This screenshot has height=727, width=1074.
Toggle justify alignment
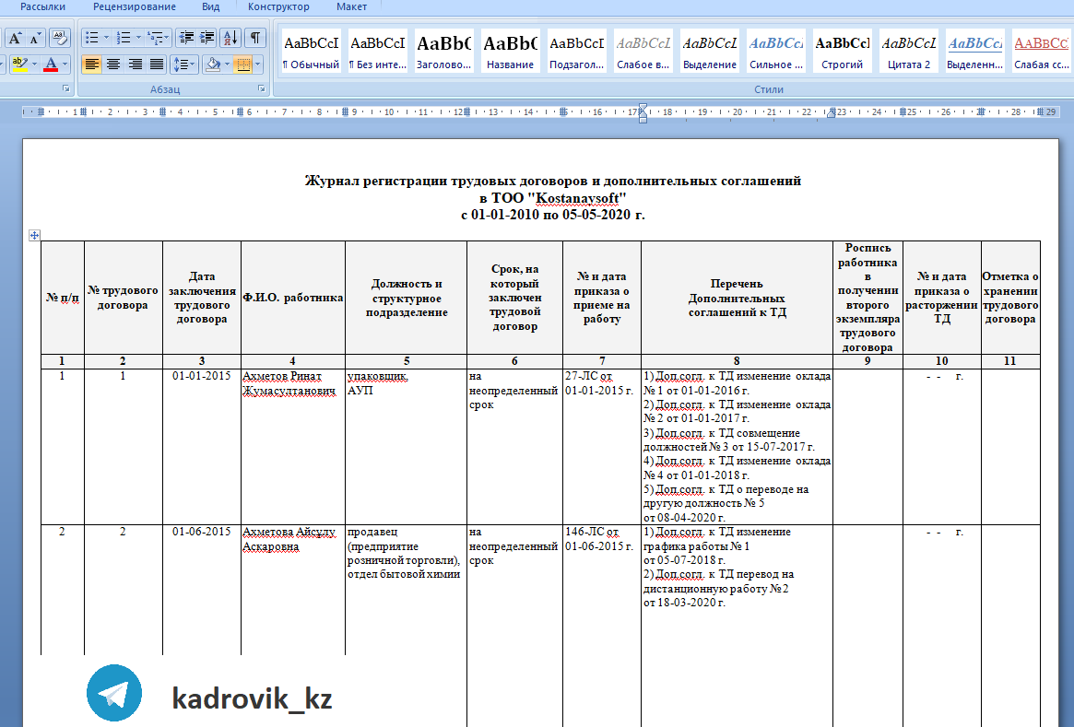pyautogui.click(x=157, y=64)
